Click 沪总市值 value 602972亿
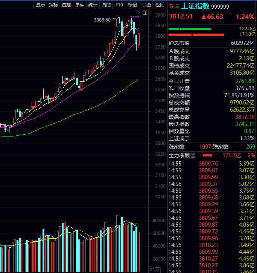 [x=243, y=43]
